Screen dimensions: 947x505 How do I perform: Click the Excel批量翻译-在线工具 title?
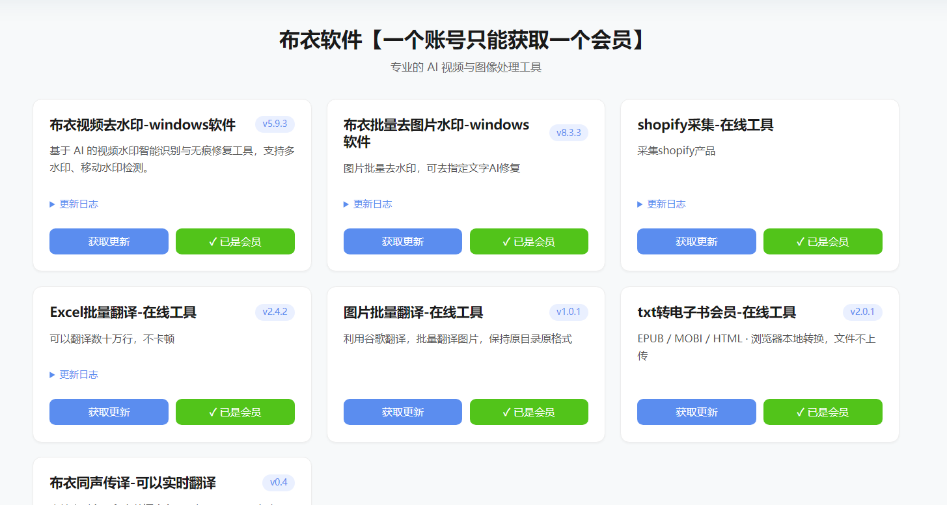click(123, 312)
